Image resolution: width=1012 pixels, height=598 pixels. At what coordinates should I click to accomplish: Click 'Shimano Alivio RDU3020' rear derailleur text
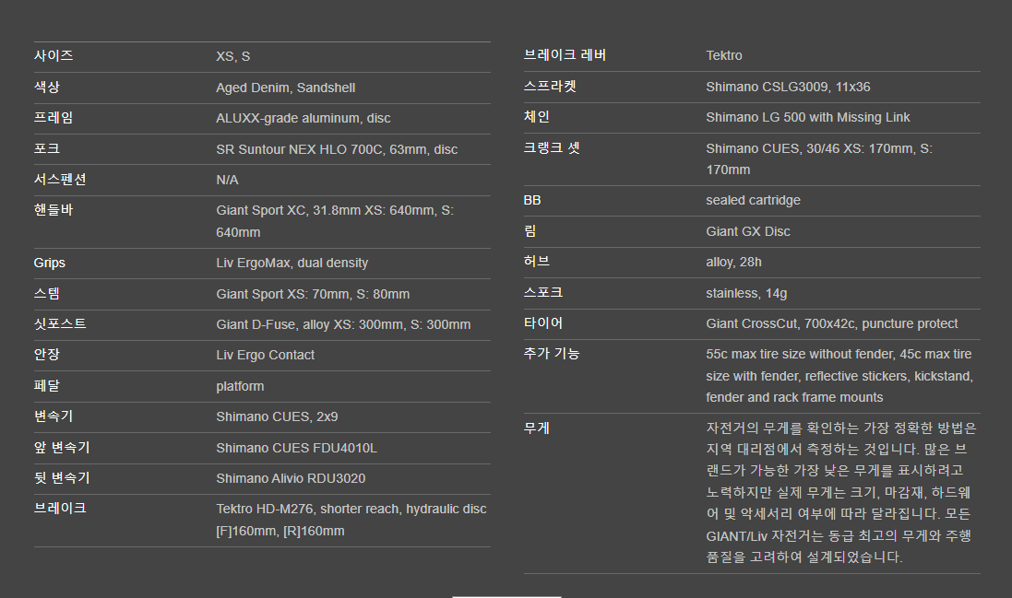pos(291,478)
